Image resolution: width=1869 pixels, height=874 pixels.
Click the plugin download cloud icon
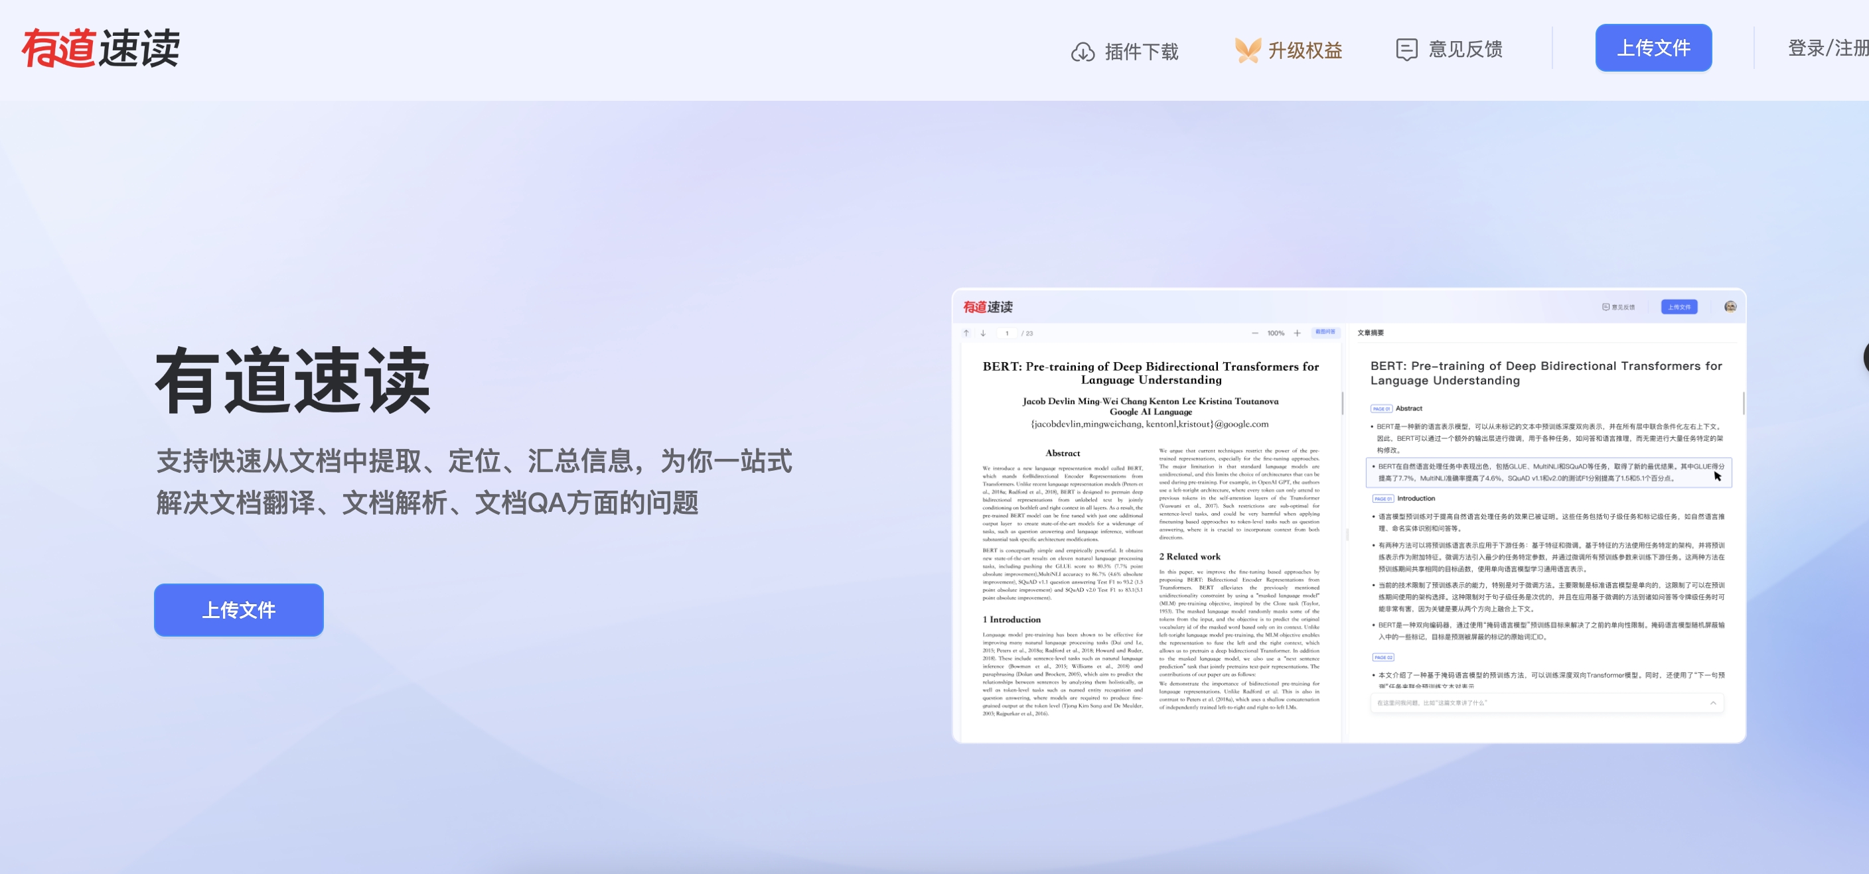click(x=1083, y=52)
